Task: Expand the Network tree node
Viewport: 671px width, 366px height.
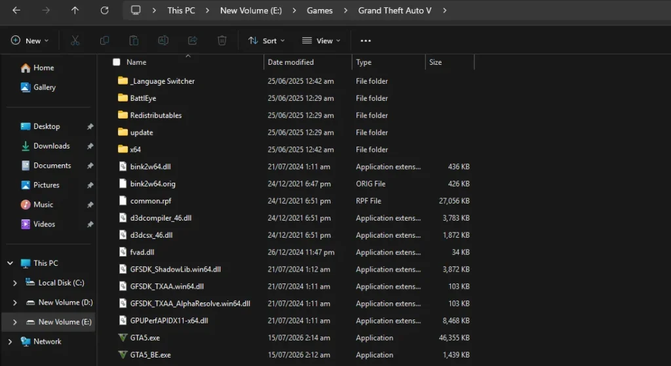Action: point(10,341)
